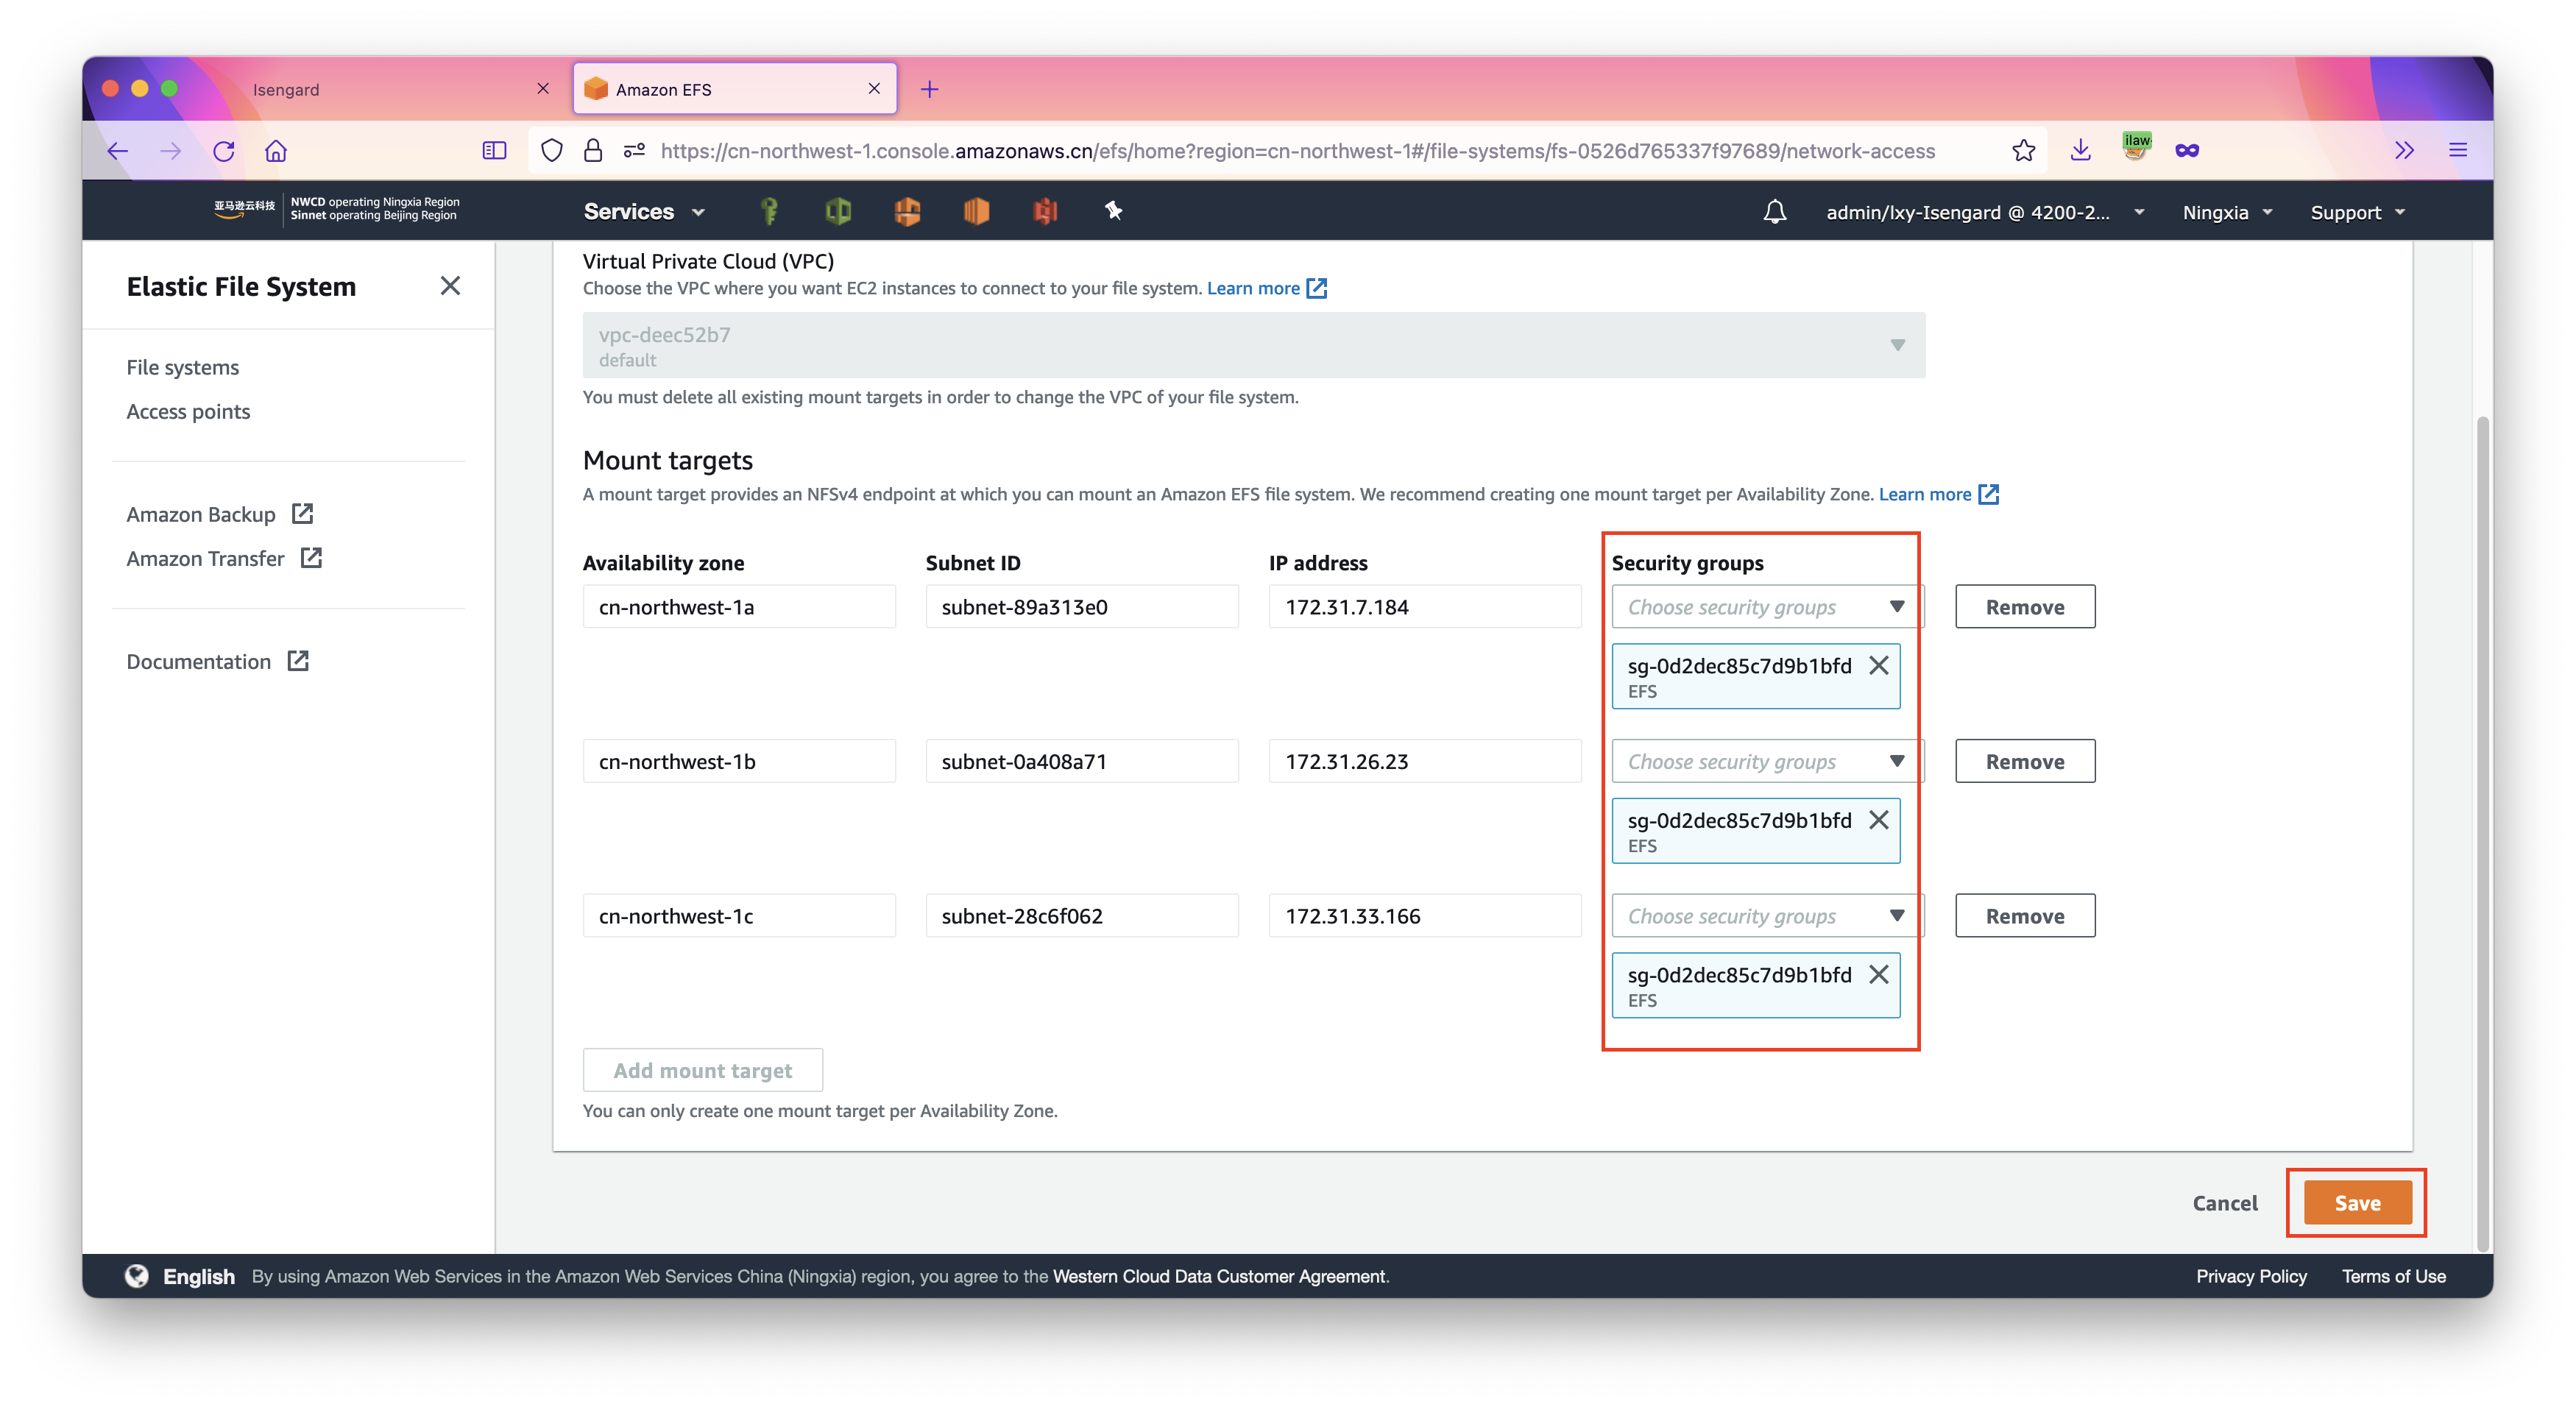
Task: Click the subnet-0a408a71 field
Action: click(x=1082, y=761)
